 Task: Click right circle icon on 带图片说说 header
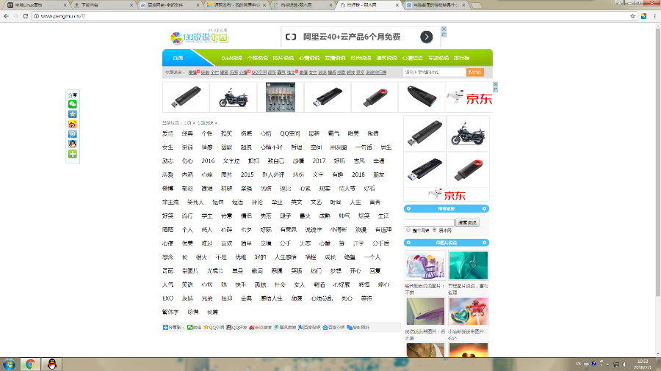[485, 243]
